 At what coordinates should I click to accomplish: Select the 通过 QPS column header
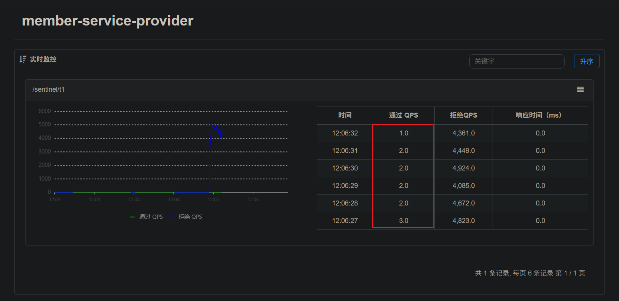(404, 115)
